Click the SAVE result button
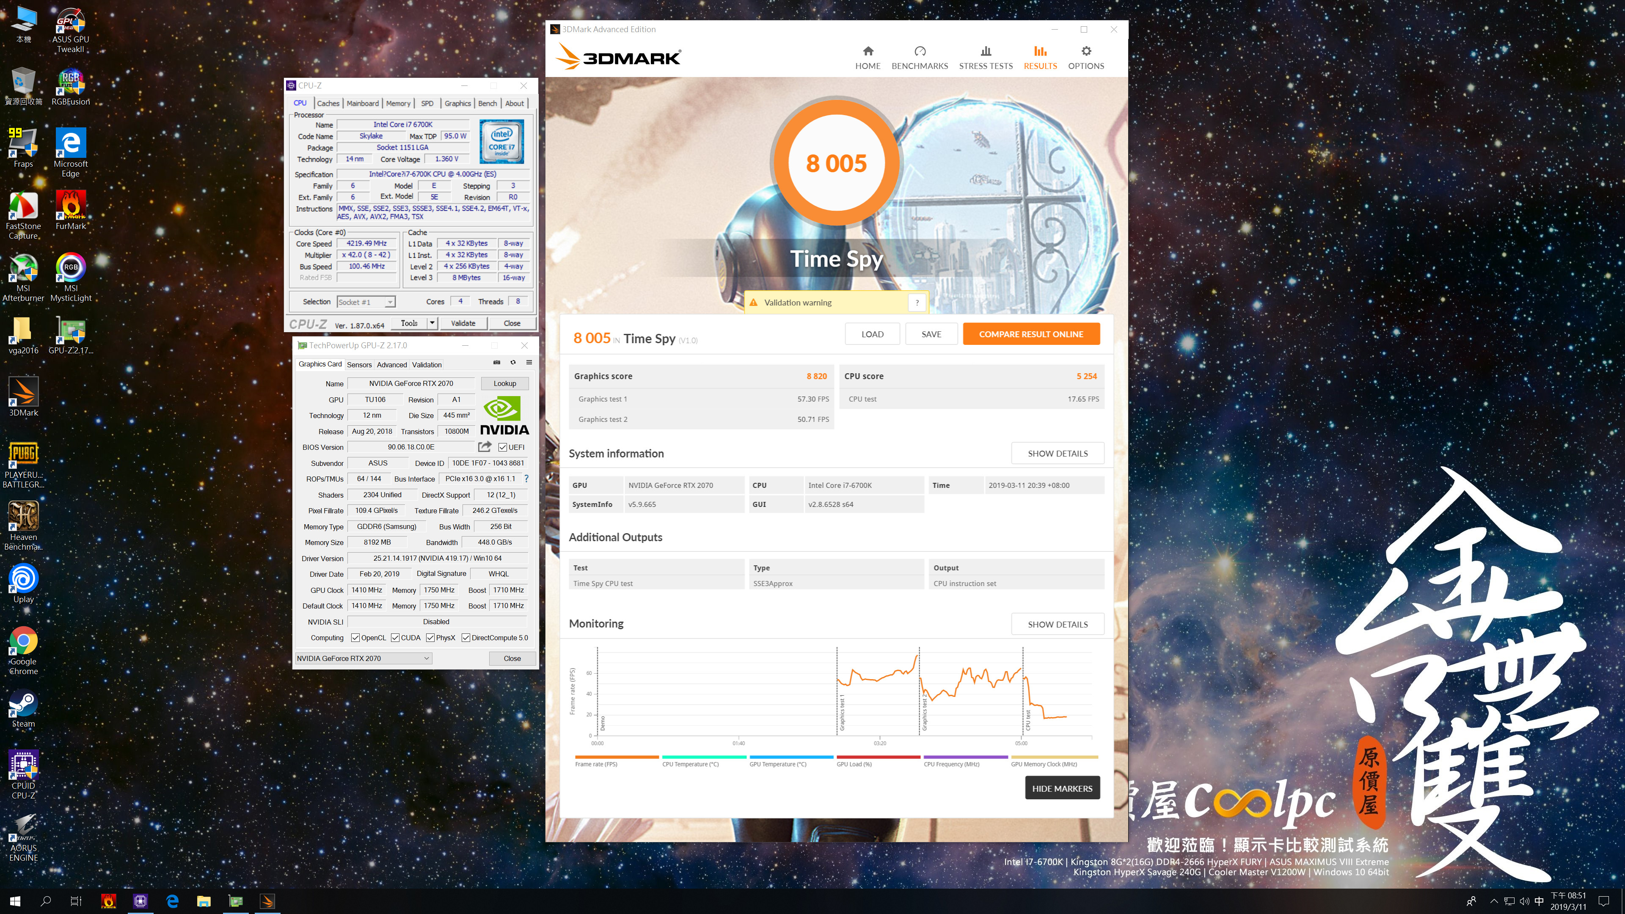Screen dimensions: 1625x914 pyautogui.click(x=931, y=334)
